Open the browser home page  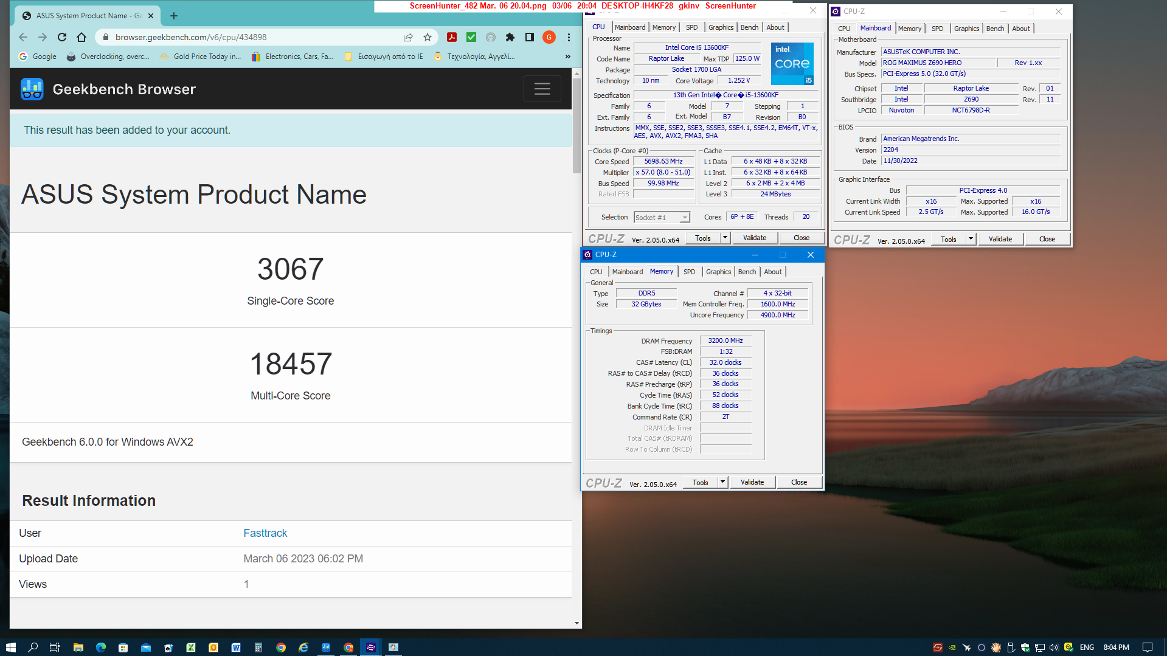(81, 37)
